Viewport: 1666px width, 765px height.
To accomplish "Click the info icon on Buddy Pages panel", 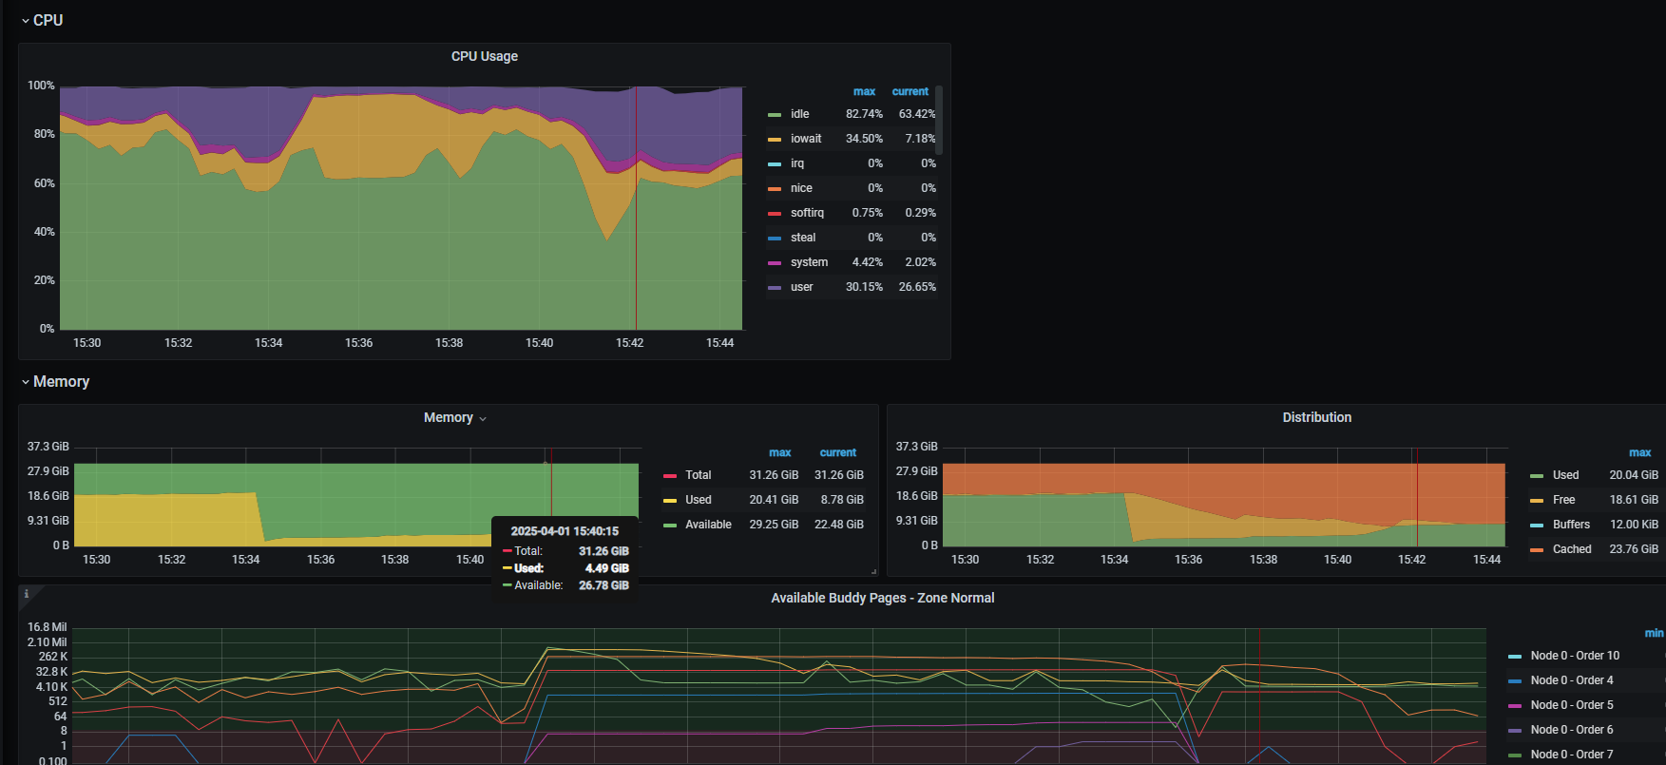I will (x=27, y=594).
